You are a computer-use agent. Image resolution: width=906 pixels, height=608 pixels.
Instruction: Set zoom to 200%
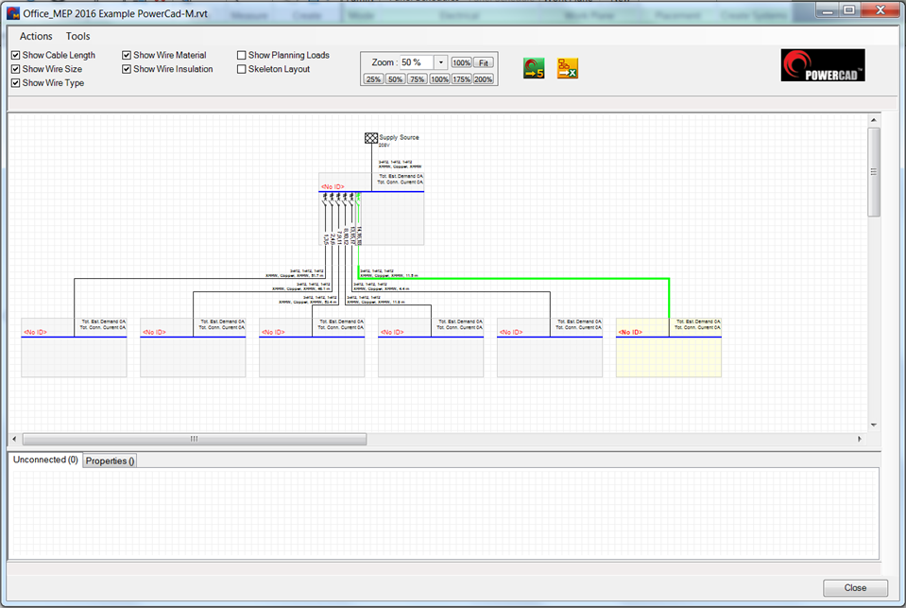(482, 78)
